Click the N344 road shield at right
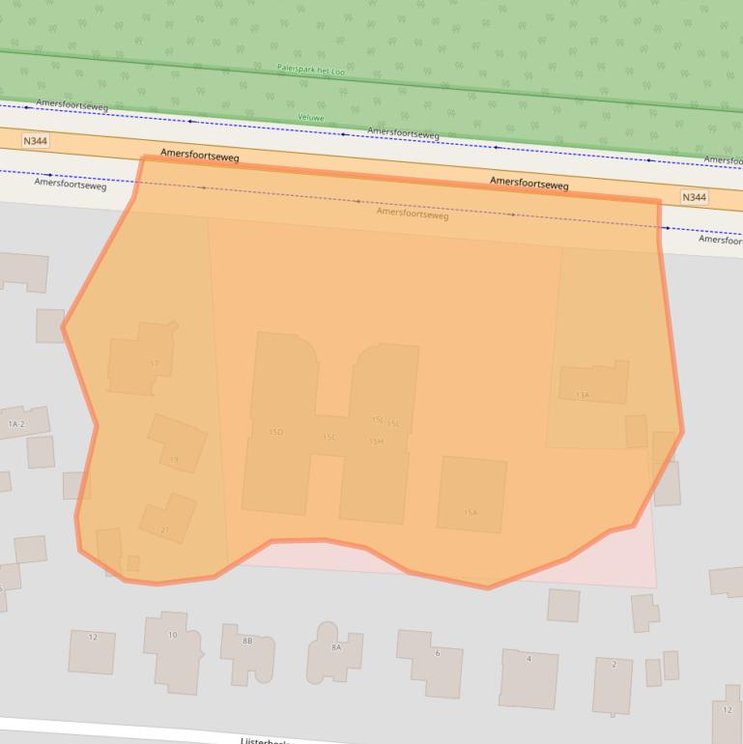743x744 pixels. [x=694, y=197]
